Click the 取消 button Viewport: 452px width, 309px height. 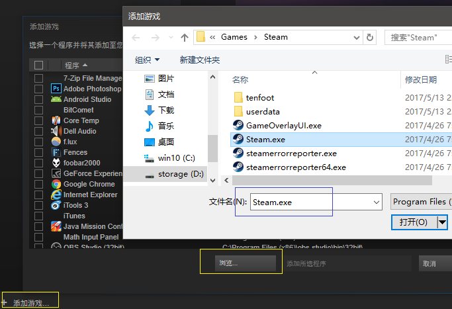(x=435, y=263)
